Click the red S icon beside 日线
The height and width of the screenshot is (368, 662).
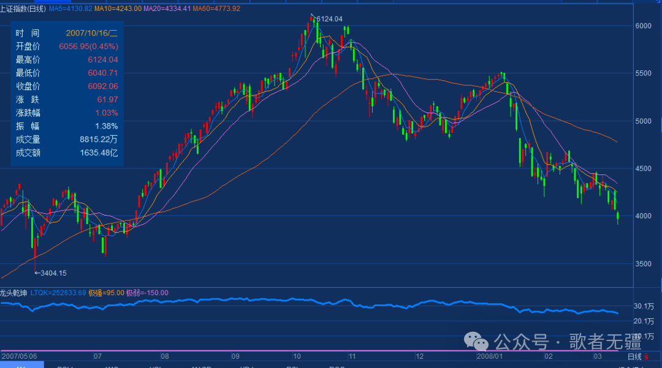coord(646,356)
